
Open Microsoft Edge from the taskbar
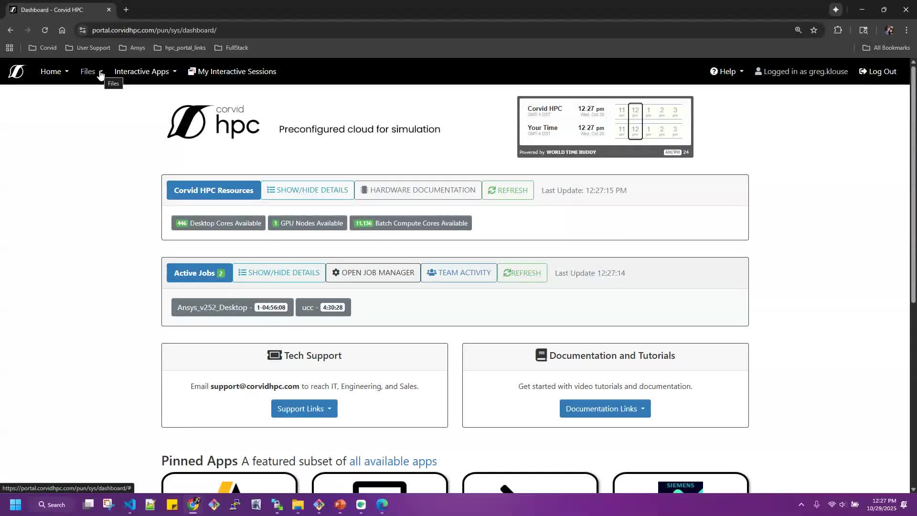click(382, 505)
